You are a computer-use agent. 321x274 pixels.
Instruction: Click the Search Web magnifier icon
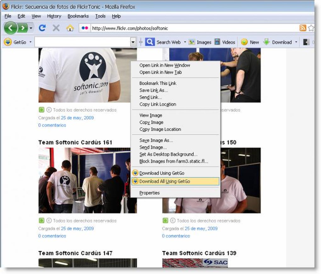point(150,42)
